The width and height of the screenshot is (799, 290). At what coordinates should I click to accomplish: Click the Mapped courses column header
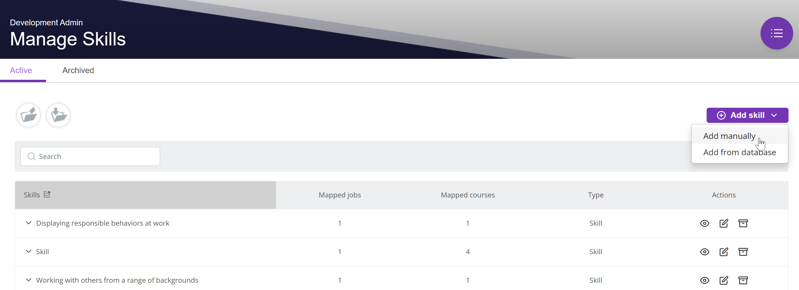pyautogui.click(x=468, y=195)
